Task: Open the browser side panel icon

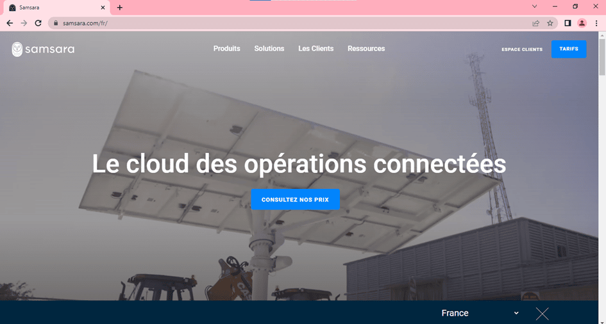Action: (568, 23)
